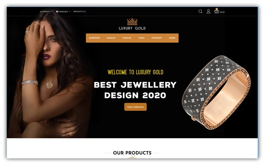Open the Wishlists link

(79, 12)
